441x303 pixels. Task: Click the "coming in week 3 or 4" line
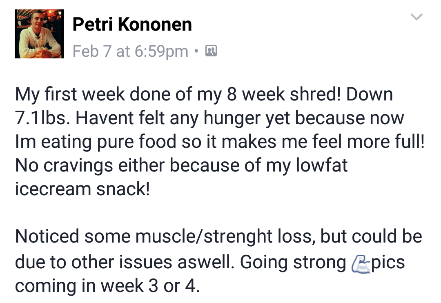pyautogui.click(x=107, y=285)
